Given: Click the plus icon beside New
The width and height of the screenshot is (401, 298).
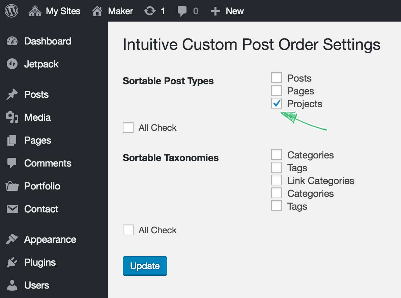Looking at the screenshot, I should tap(215, 11).
